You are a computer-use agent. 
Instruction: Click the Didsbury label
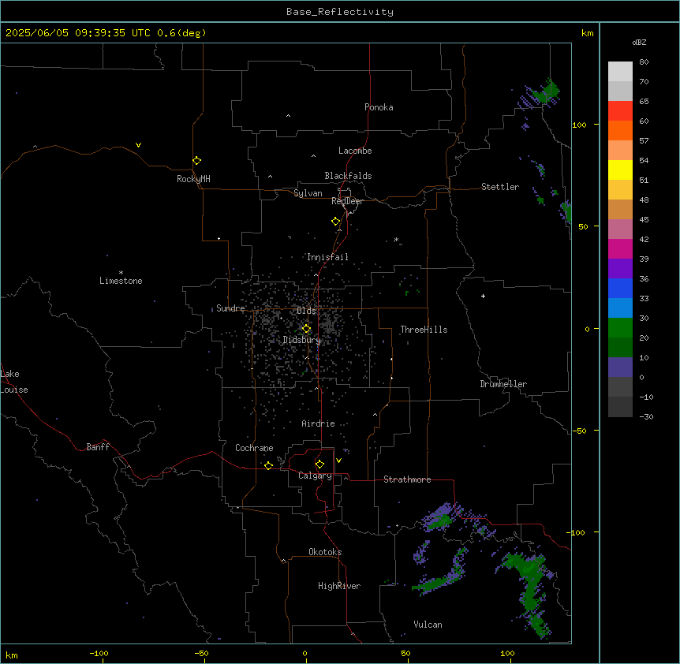coord(301,340)
